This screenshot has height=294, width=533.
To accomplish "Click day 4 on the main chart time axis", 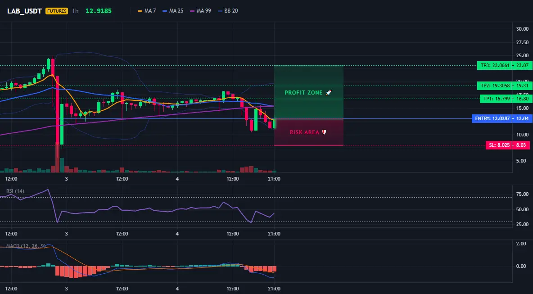I will [177, 179].
